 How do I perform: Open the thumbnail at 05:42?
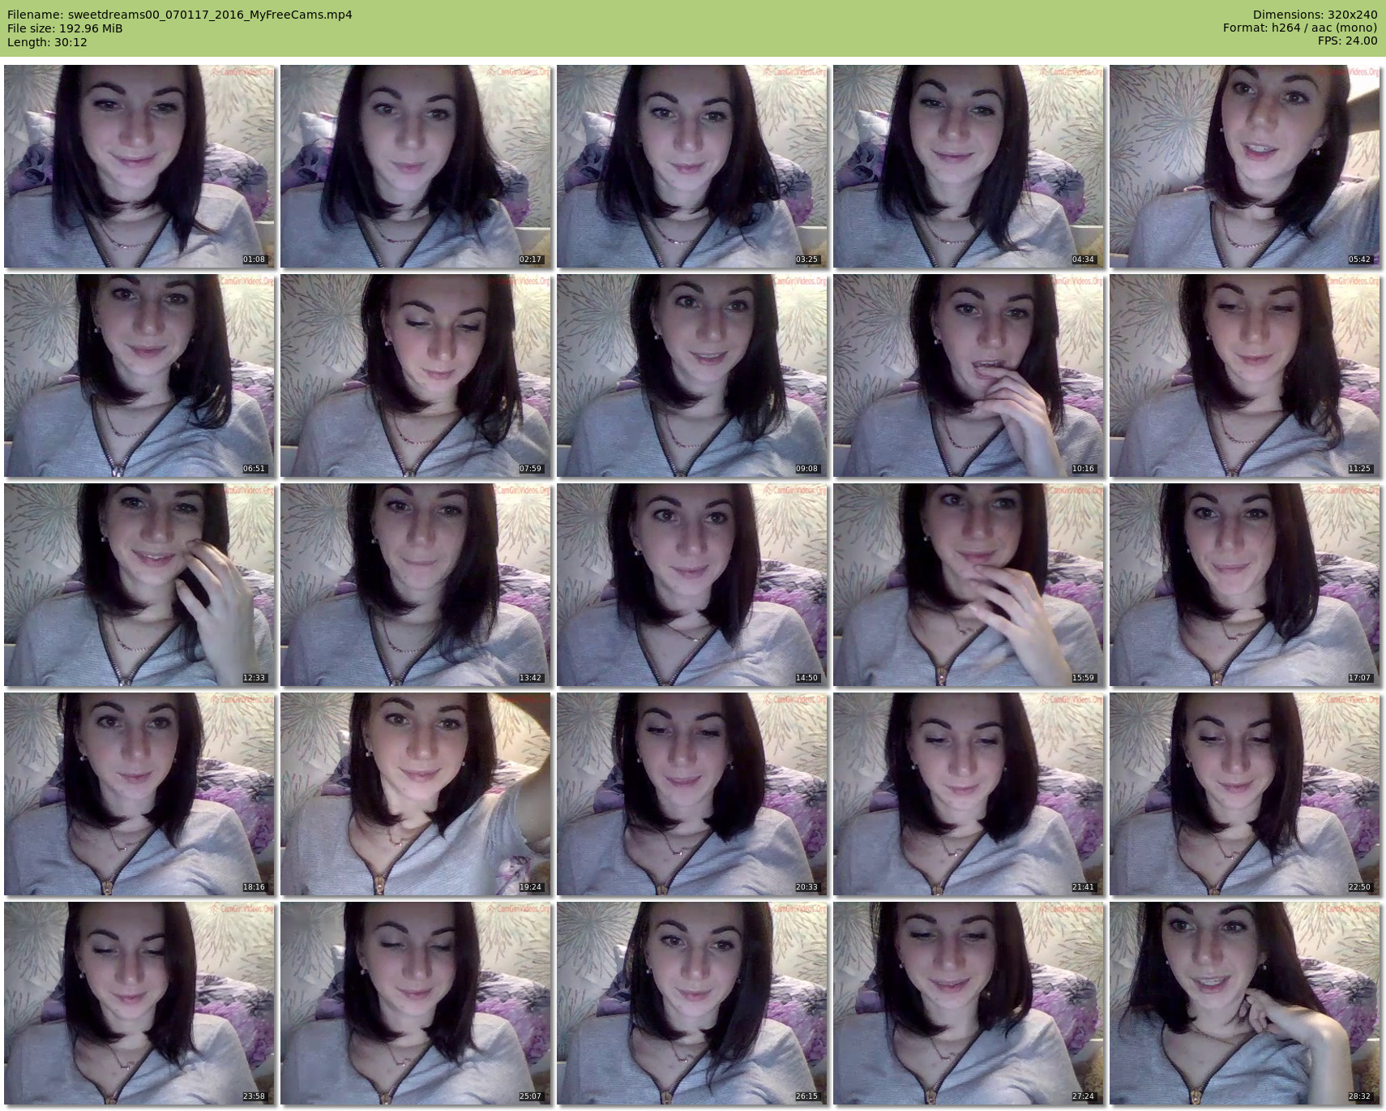click(1244, 166)
